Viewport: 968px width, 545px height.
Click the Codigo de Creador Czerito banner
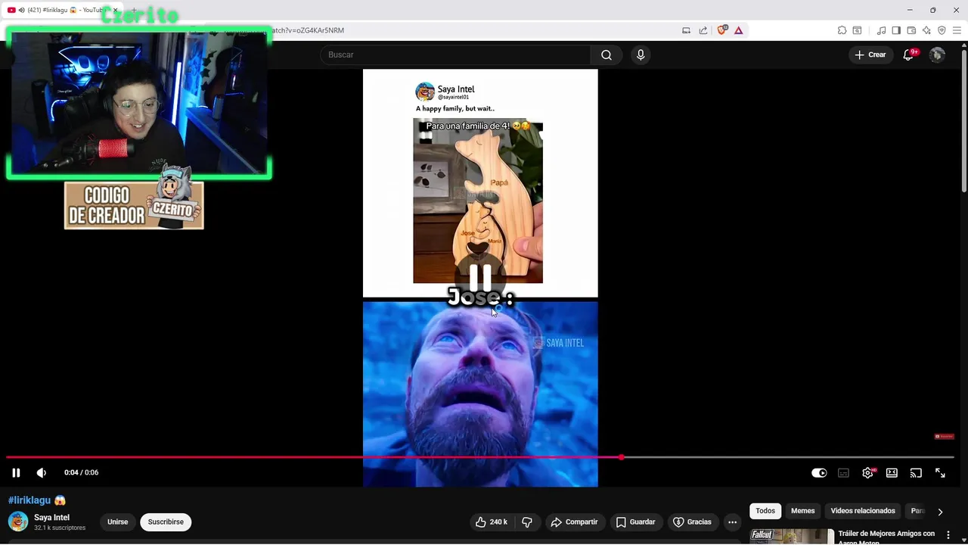[134, 205]
